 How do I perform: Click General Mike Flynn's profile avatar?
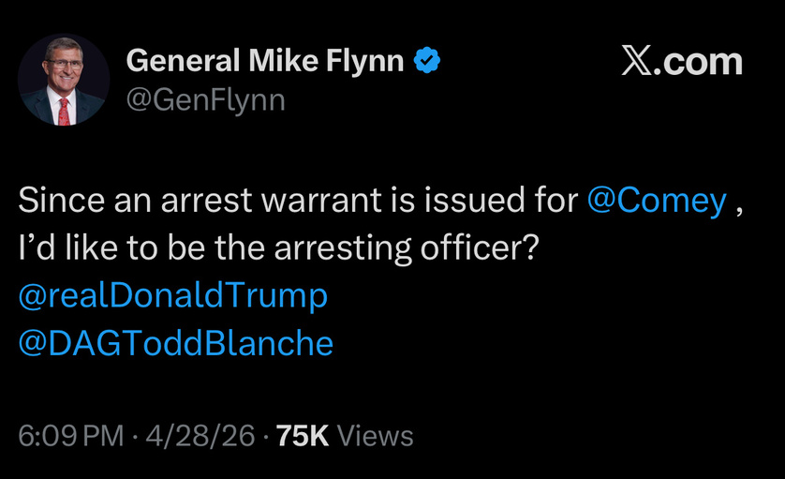pyautogui.click(x=64, y=80)
